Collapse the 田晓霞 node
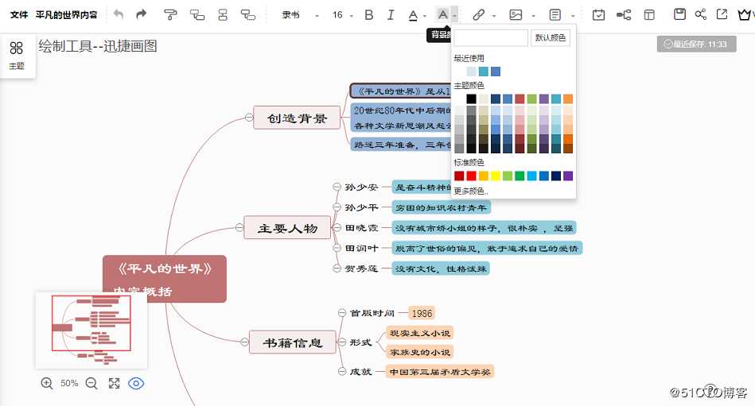 click(337, 227)
